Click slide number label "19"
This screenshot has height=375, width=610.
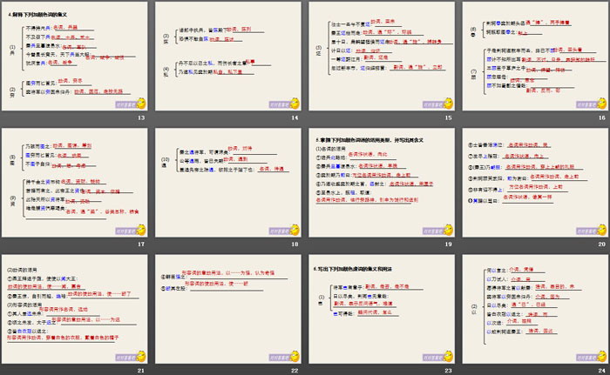click(x=448, y=244)
